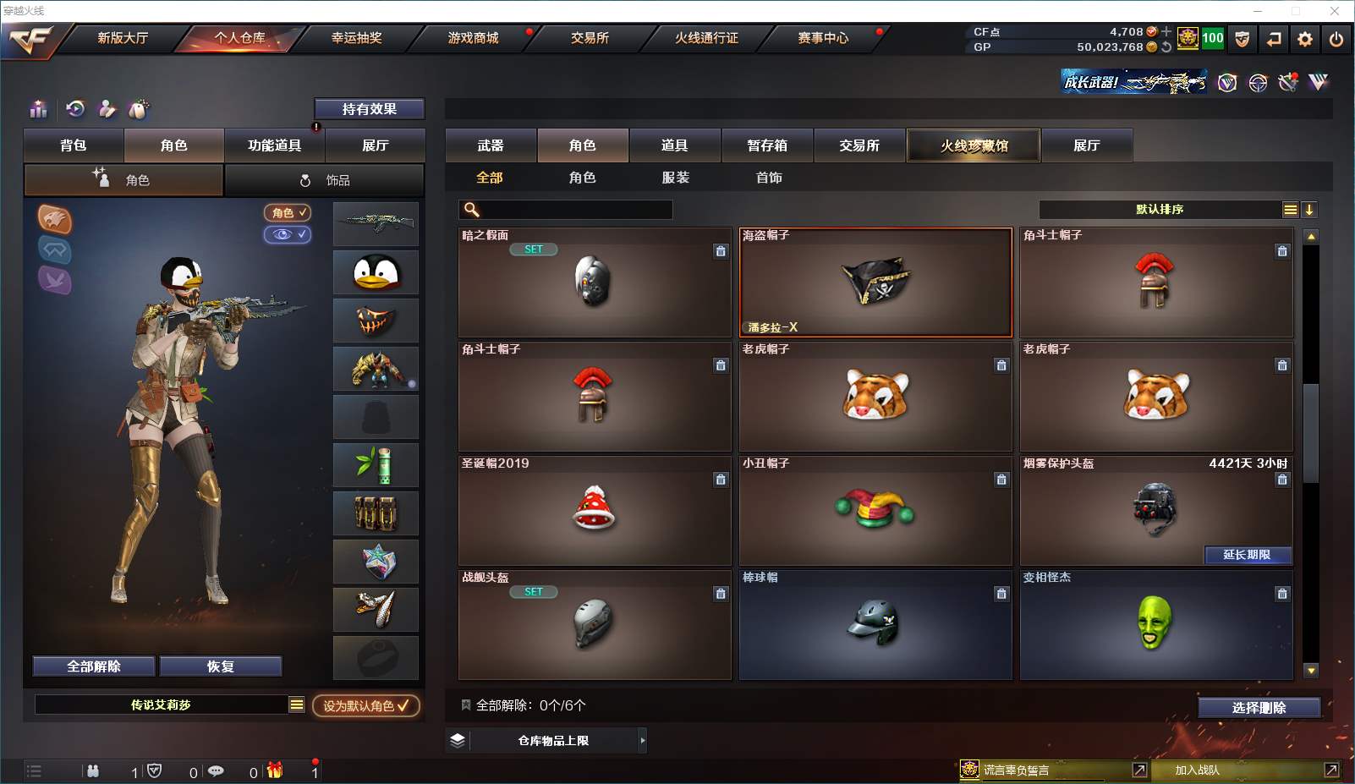The image size is (1355, 784).
Task: Open the settings gear in top bar
Action: (x=1305, y=39)
